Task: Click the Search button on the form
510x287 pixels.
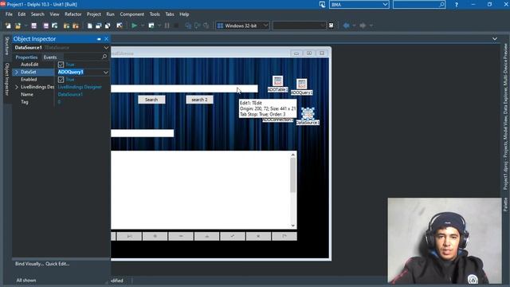Action: [x=151, y=100]
